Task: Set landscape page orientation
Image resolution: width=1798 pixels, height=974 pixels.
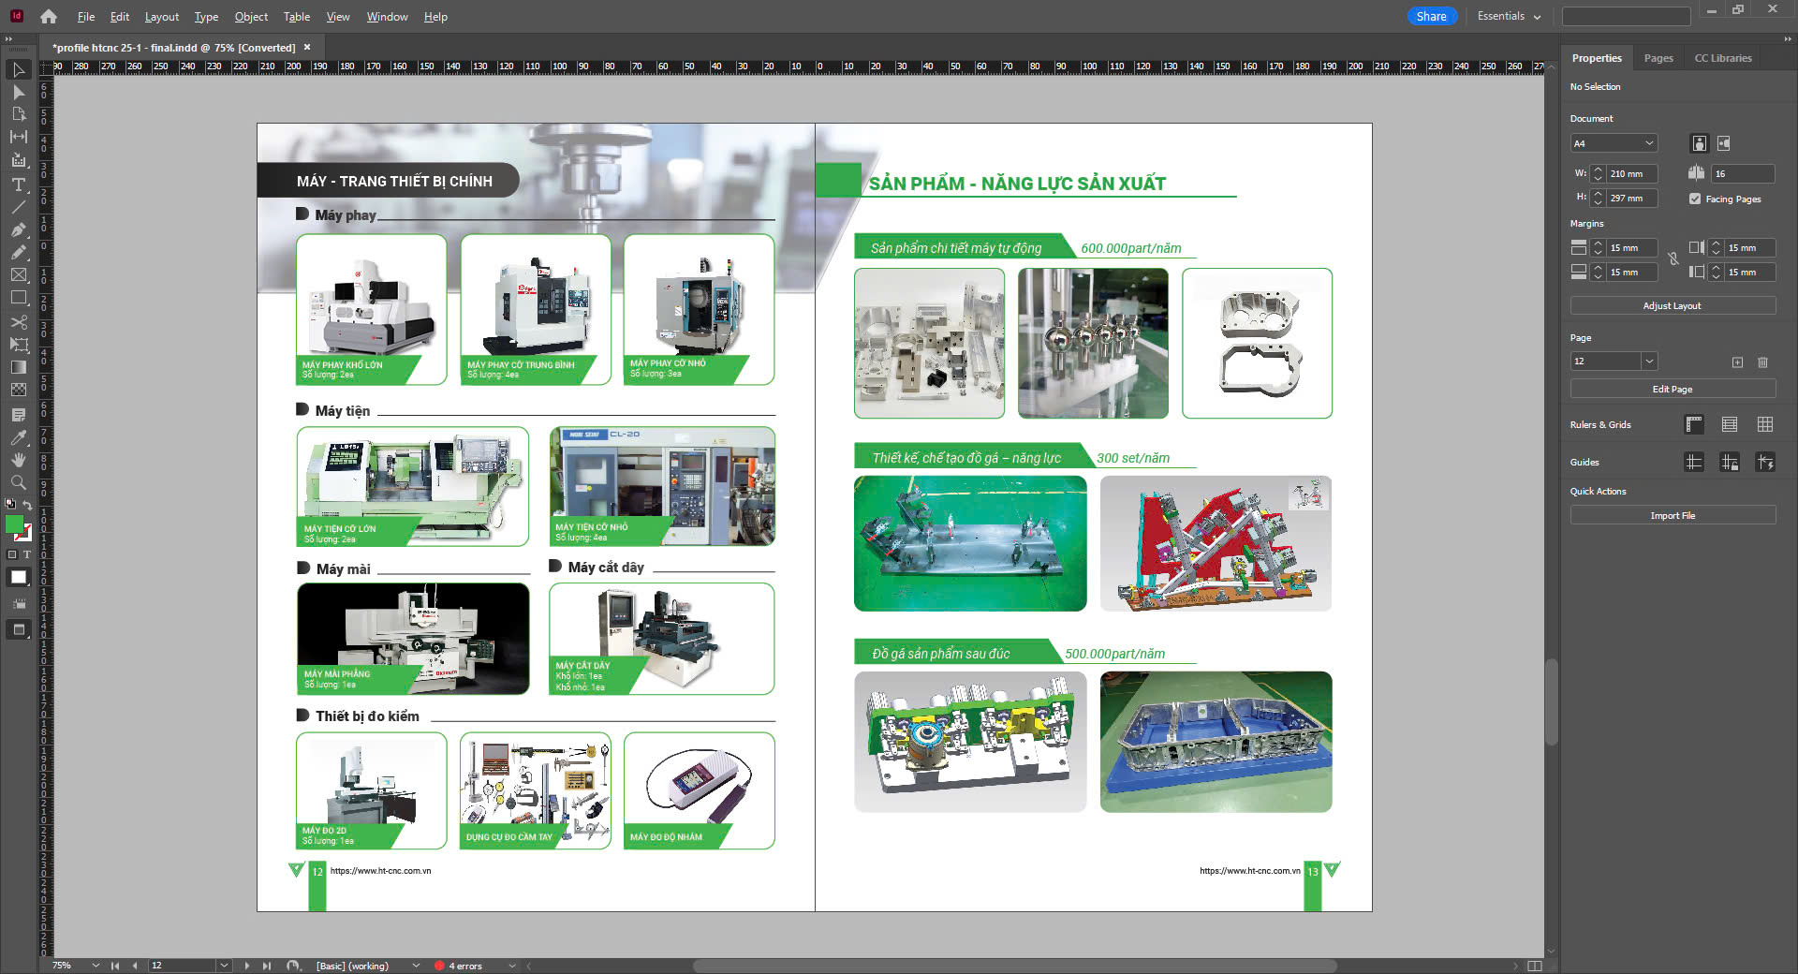Action: click(x=1723, y=143)
